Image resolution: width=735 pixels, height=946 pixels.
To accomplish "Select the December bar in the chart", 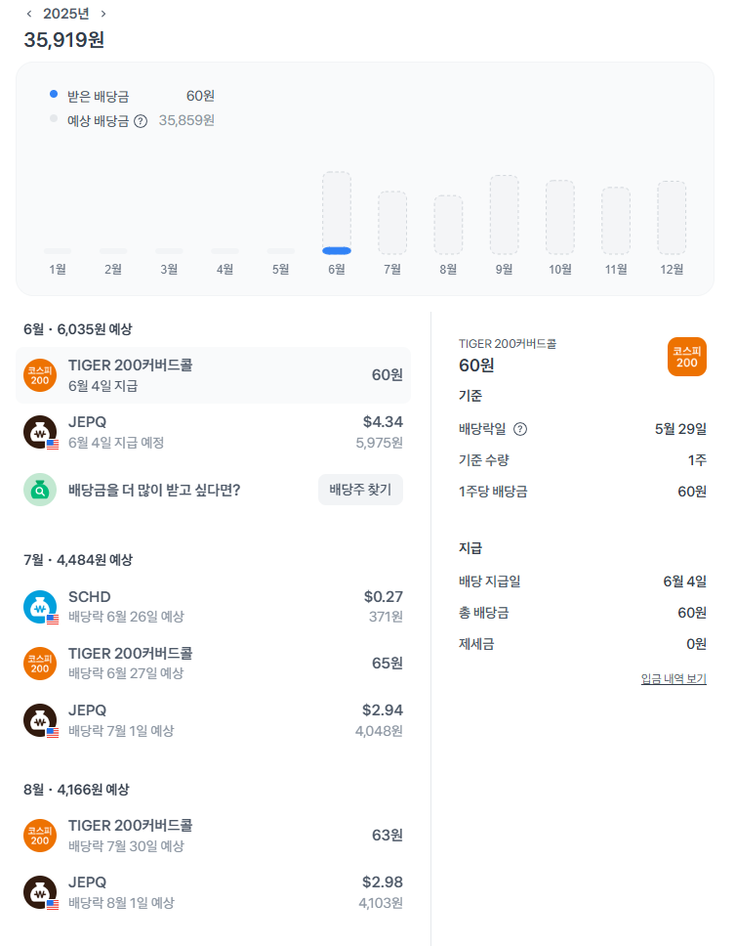I will click(x=672, y=218).
